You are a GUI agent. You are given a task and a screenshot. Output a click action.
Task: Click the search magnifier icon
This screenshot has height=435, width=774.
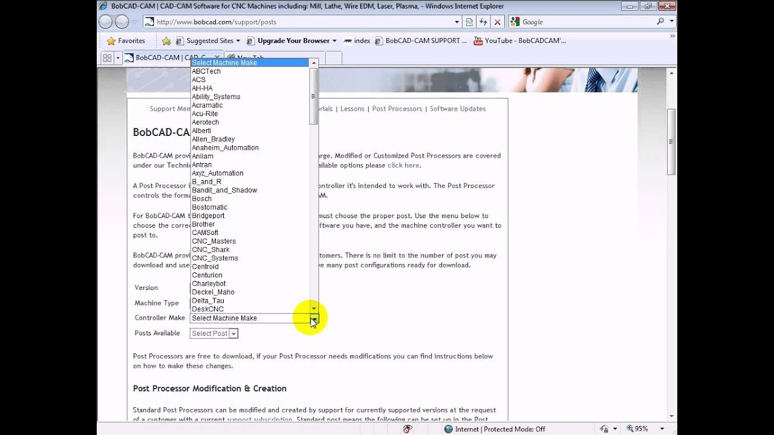[x=660, y=21]
